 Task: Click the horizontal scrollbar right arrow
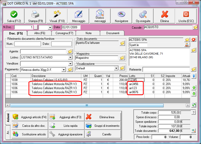tap(188, 106)
